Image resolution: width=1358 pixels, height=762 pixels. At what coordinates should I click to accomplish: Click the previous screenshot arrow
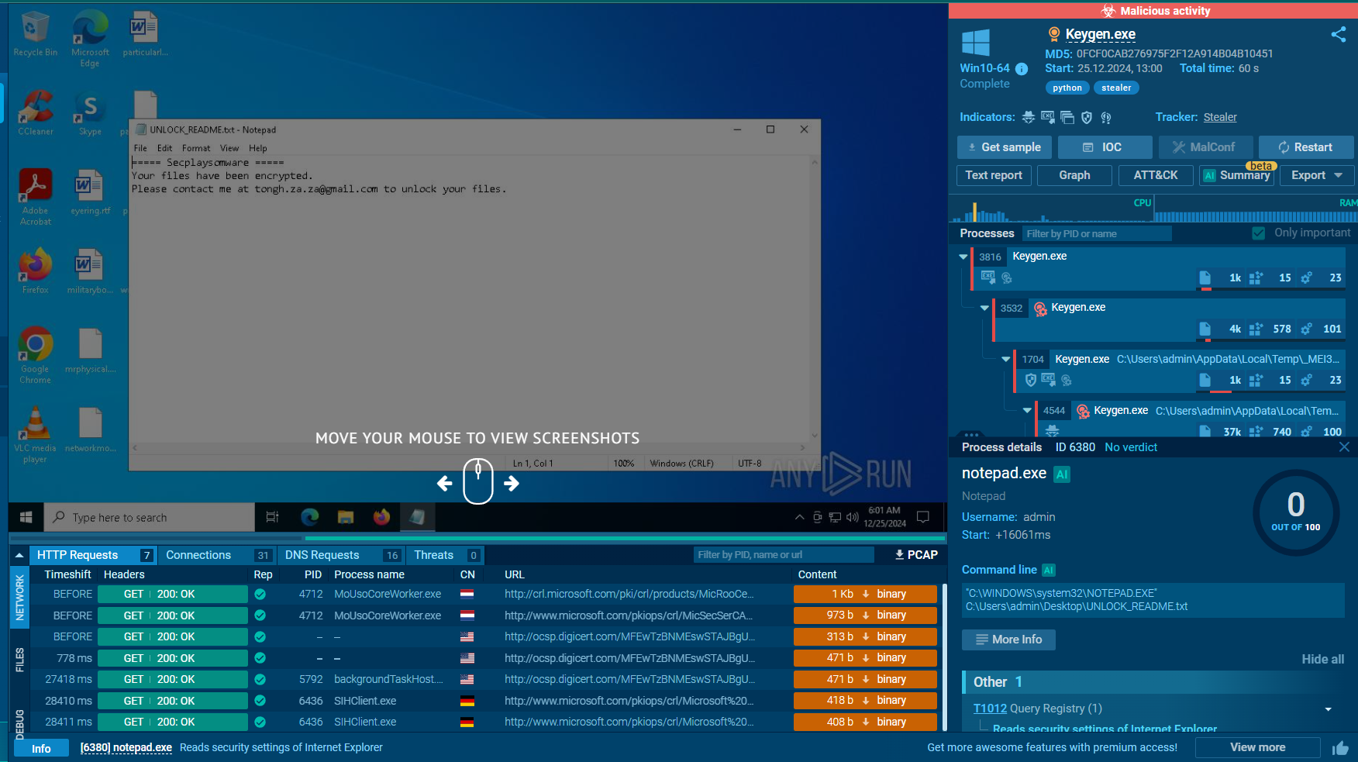tap(445, 483)
